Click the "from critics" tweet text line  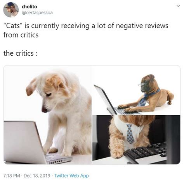click(x=21, y=35)
